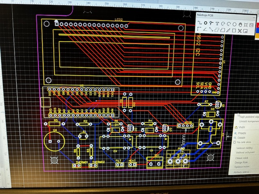Select the Rectangle tool in PCB tools

pyautogui.click(x=234, y=31)
